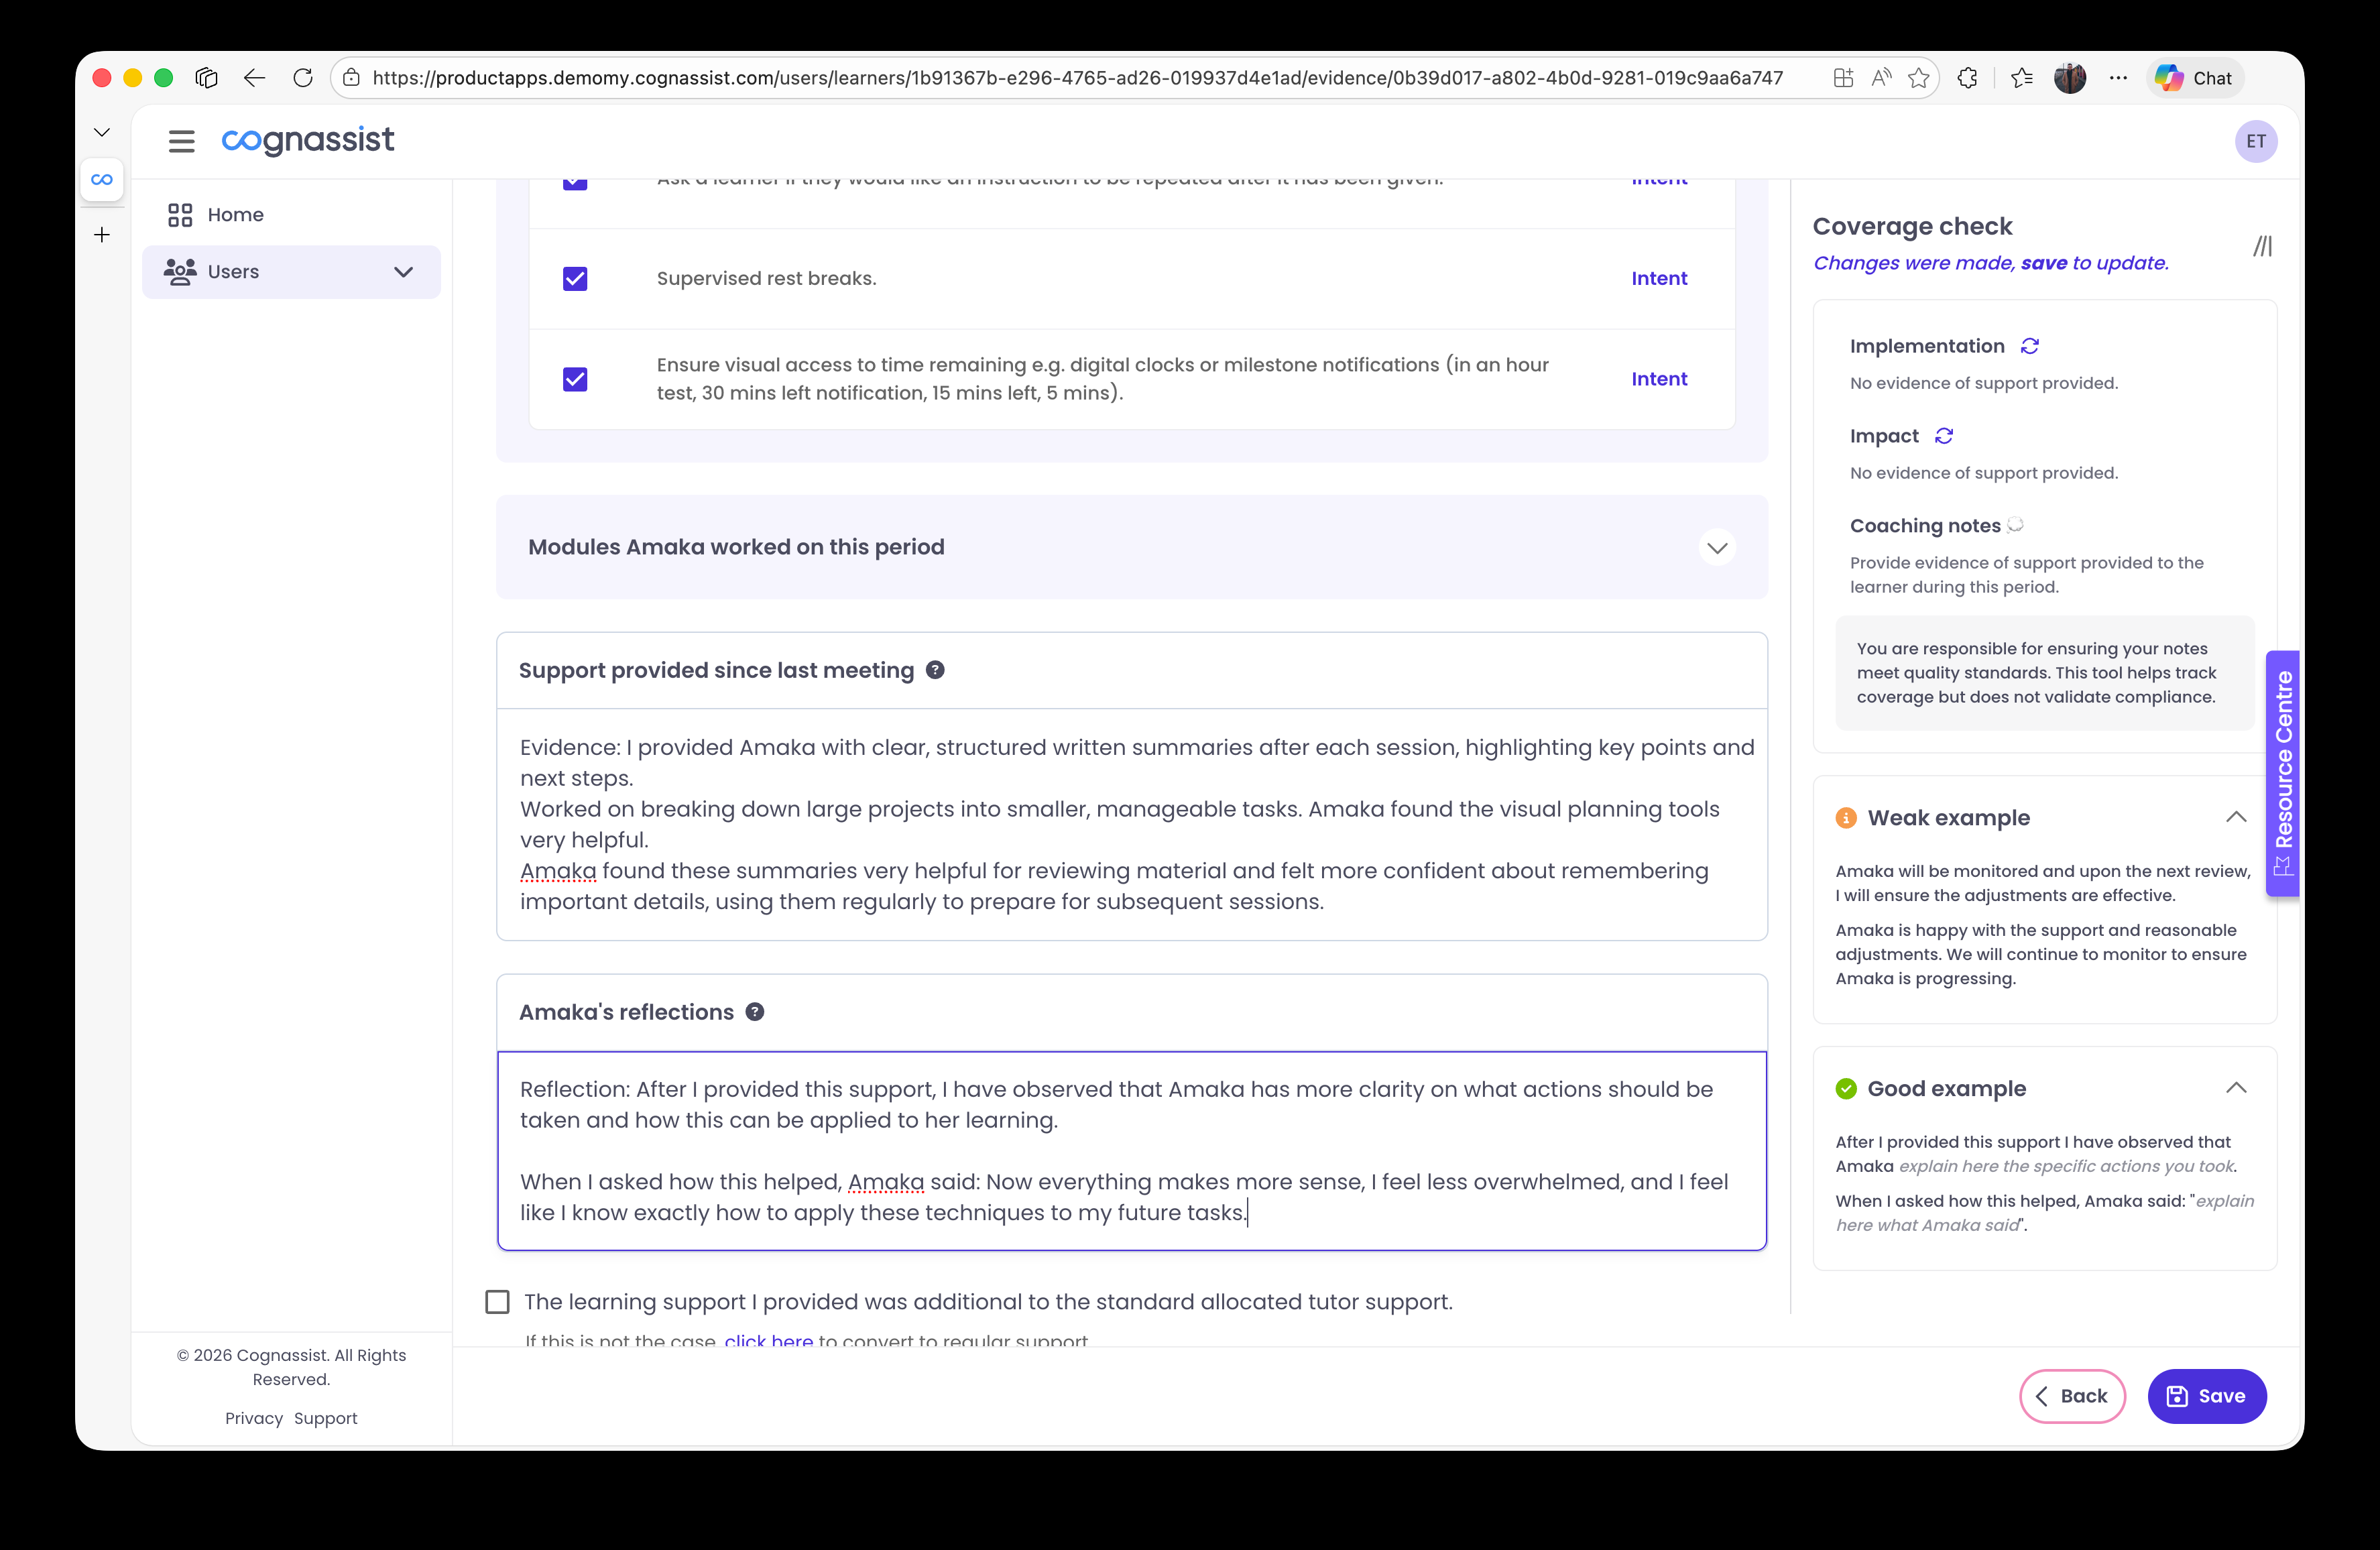Click the ET profile avatar
This screenshot has height=1550, width=2380.
pyautogui.click(x=2256, y=141)
